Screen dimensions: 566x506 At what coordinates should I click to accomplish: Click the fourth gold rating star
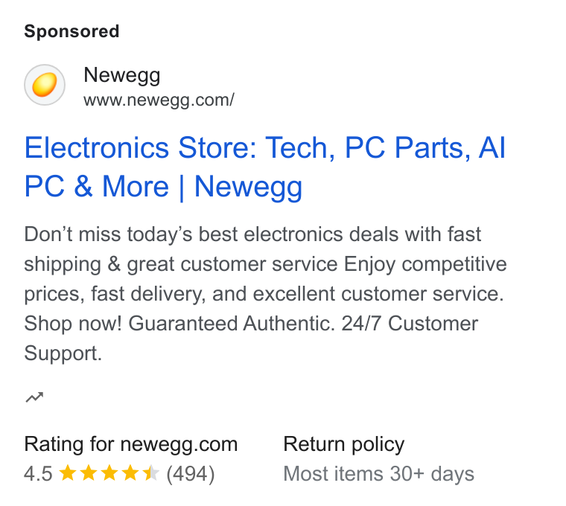pos(130,473)
